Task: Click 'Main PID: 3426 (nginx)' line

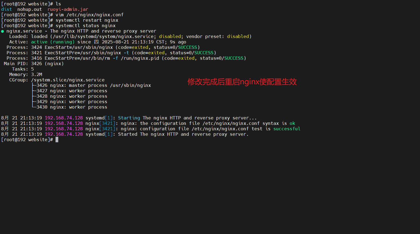Action: [34, 64]
